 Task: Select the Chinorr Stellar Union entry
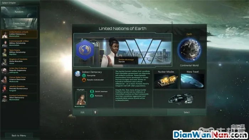coord(19,79)
